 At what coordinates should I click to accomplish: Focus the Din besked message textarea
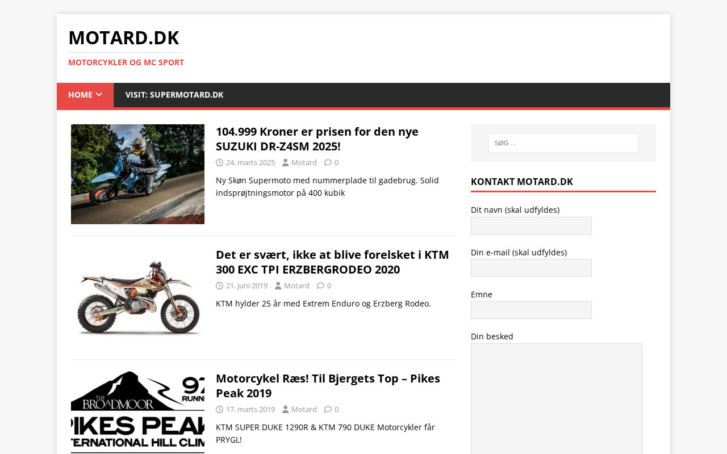tap(557, 398)
